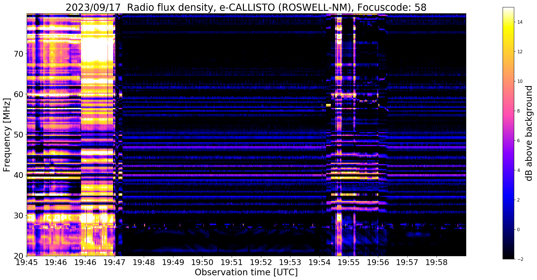Click the colorbar tick label 12
The width and height of the screenshot is (537, 280).
pos(519,52)
